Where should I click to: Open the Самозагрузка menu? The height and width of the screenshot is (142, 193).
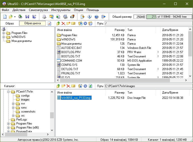point(38,10)
